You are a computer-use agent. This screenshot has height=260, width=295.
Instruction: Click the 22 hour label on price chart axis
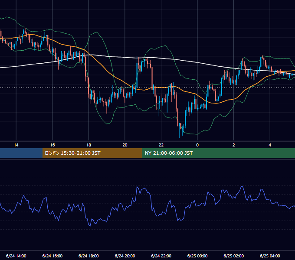[161, 145]
